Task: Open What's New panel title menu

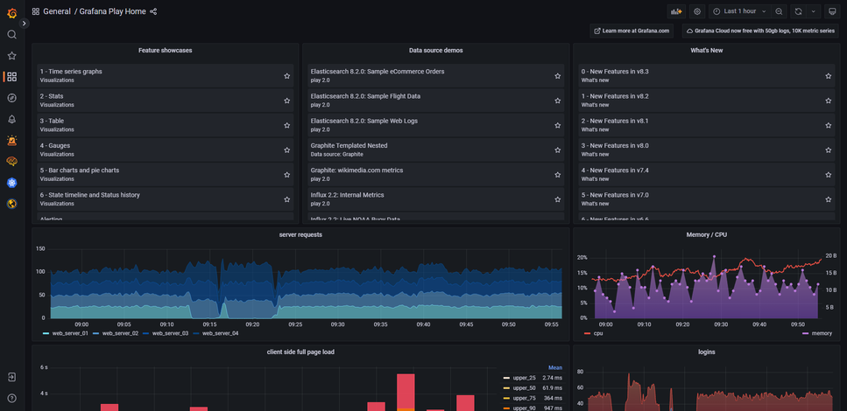Action: coord(707,50)
